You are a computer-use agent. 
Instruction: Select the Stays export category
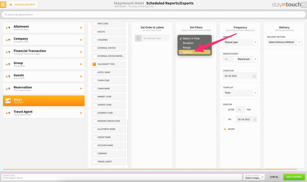[44, 101]
